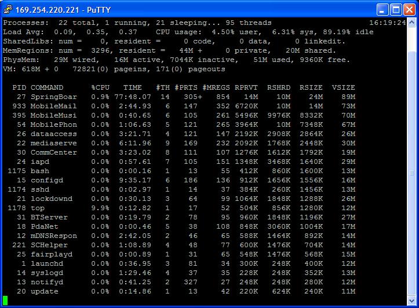Click the '72821(0) pageins' text
The image size is (419, 308).
[x=110, y=69]
